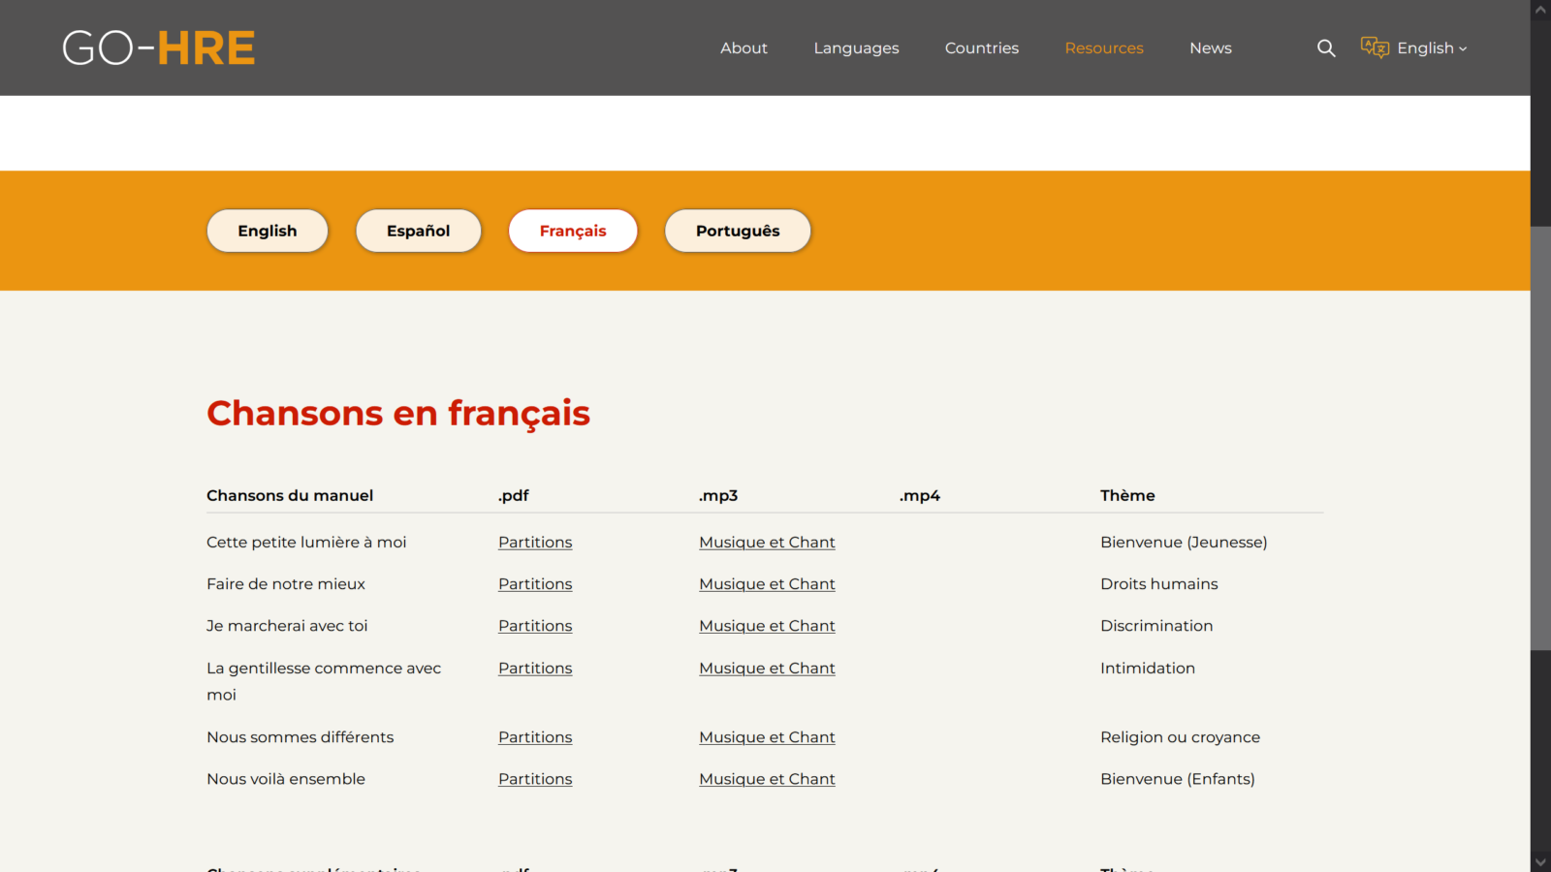Click the Chansons du manuel column header

[x=290, y=495]
